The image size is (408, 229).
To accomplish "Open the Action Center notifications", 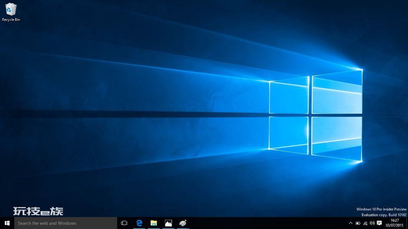I will tap(379, 223).
